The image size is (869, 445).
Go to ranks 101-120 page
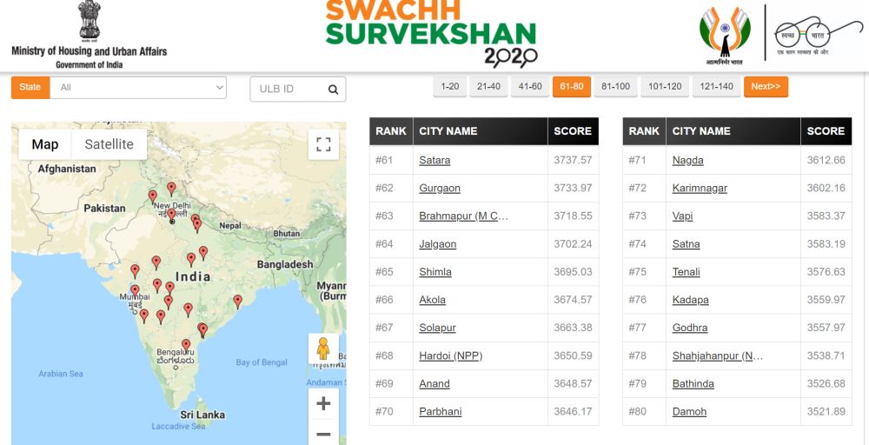(665, 86)
